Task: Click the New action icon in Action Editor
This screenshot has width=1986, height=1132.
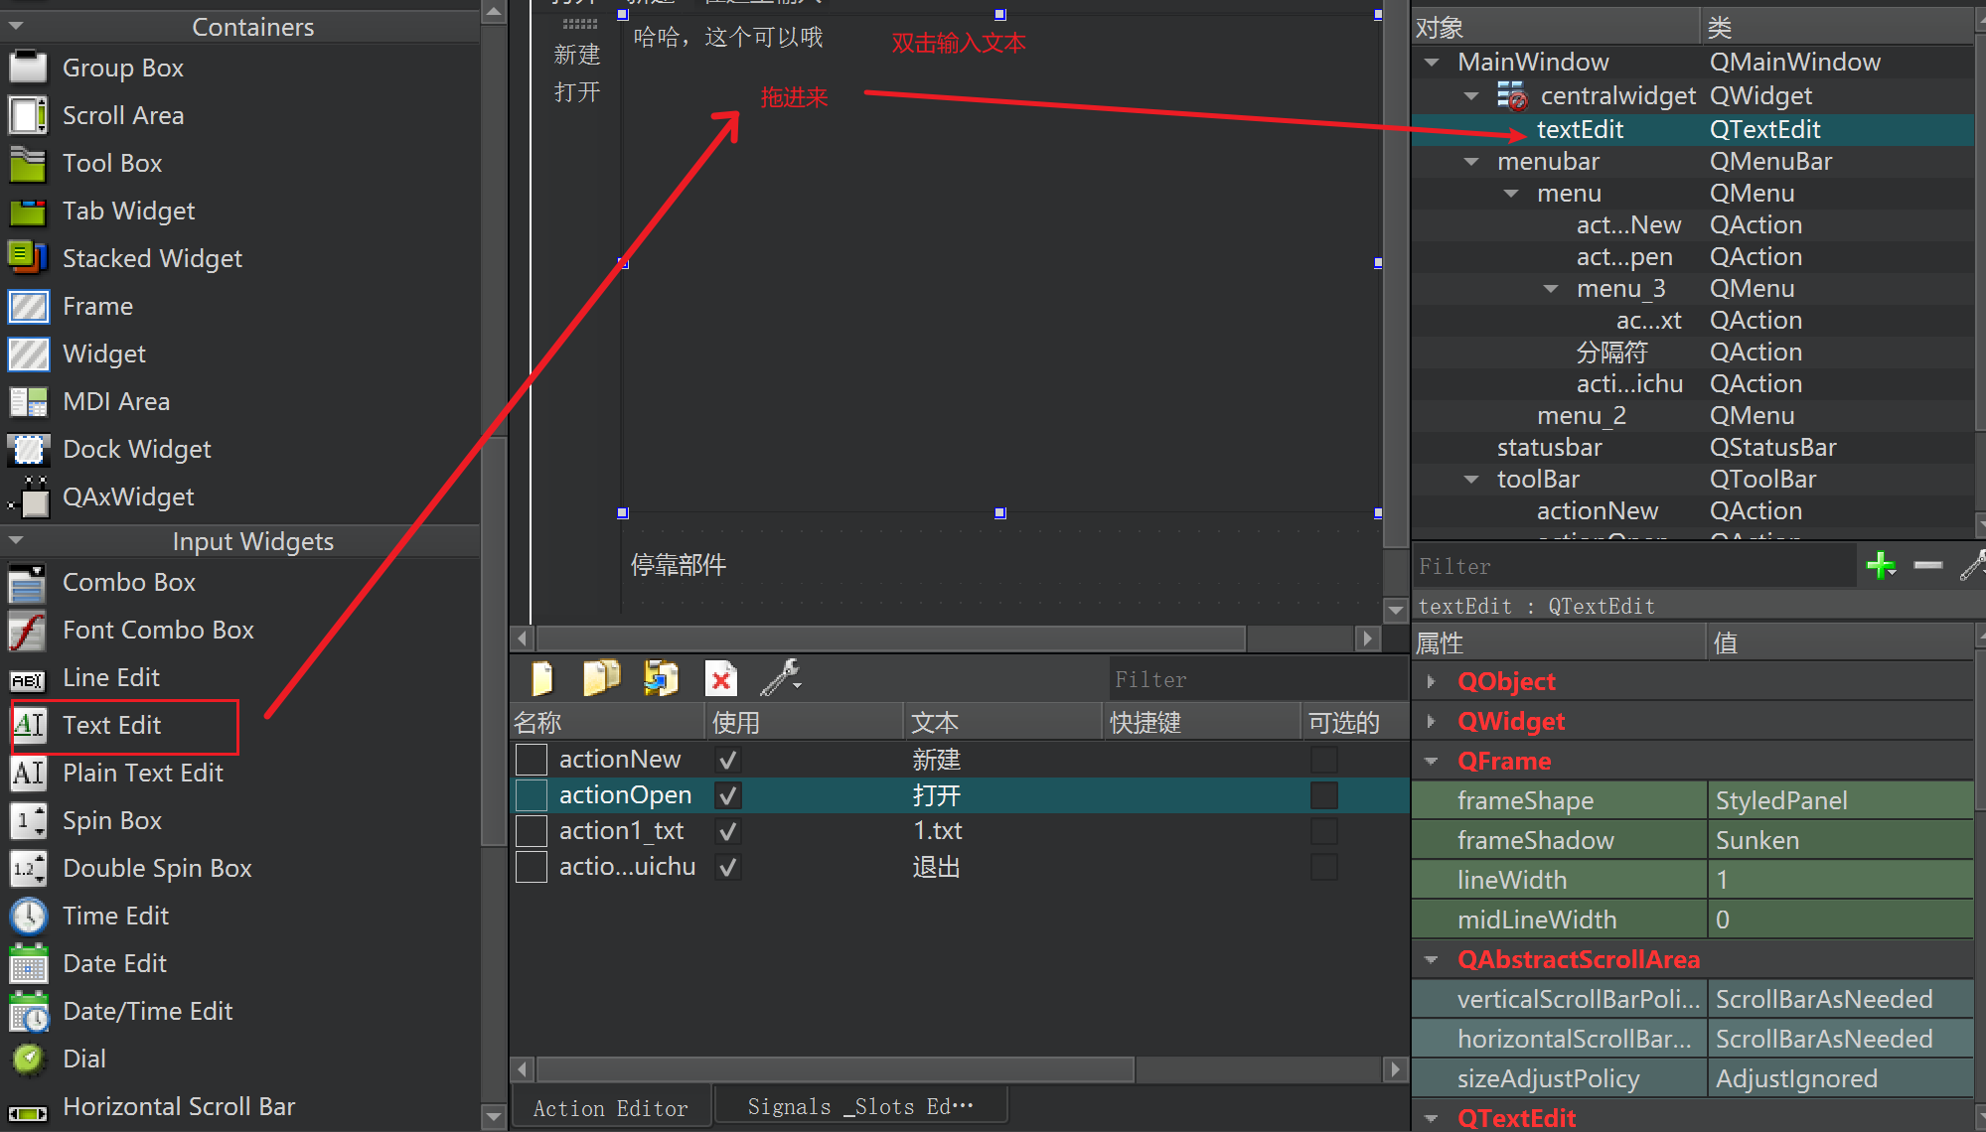Action: click(x=542, y=678)
